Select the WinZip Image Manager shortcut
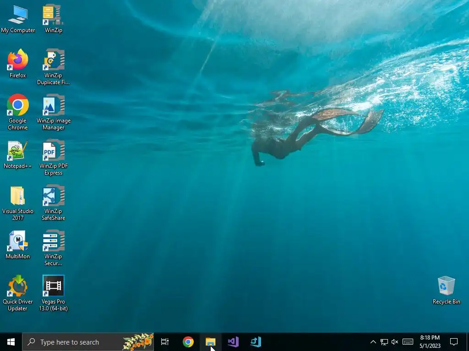 tap(53, 112)
